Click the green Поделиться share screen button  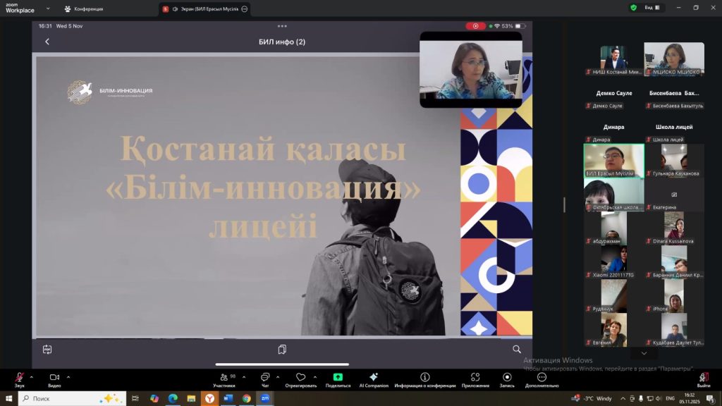[338, 379]
